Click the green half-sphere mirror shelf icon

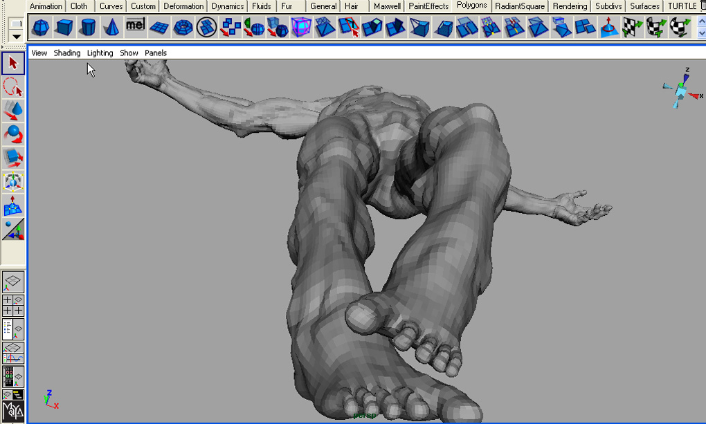tap(254, 27)
